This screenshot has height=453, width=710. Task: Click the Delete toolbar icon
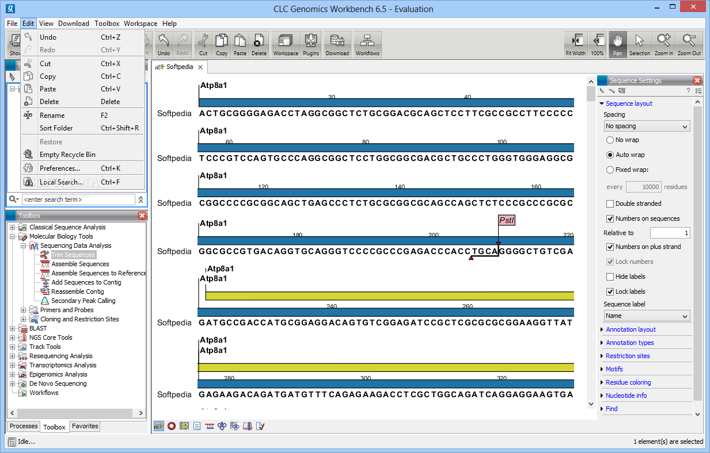[259, 44]
